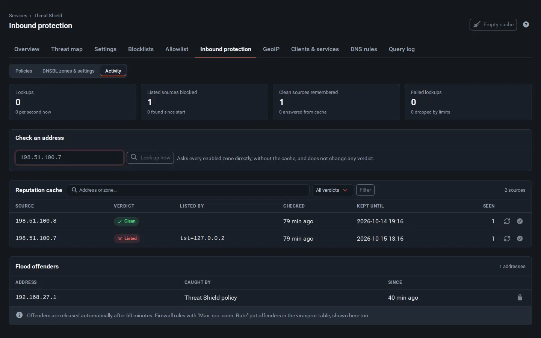
Task: Switch to the Overview tab
Action: [27, 49]
